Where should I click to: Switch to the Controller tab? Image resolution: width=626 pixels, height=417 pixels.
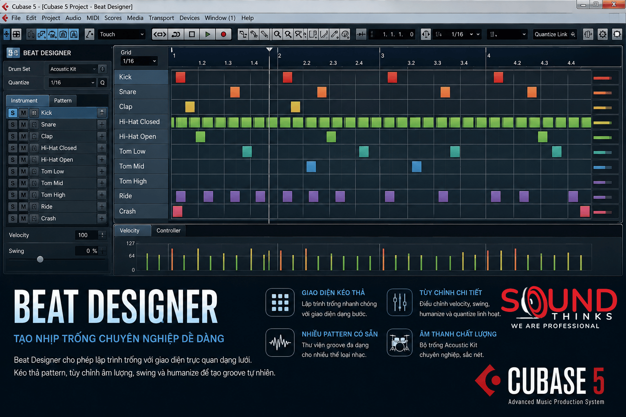[x=168, y=230]
